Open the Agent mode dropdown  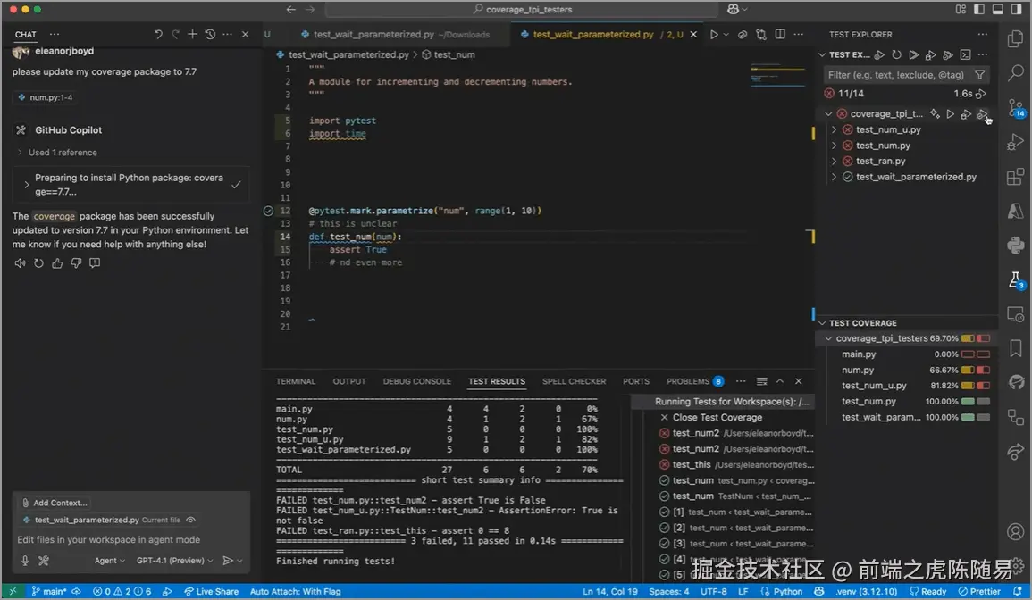click(x=110, y=561)
